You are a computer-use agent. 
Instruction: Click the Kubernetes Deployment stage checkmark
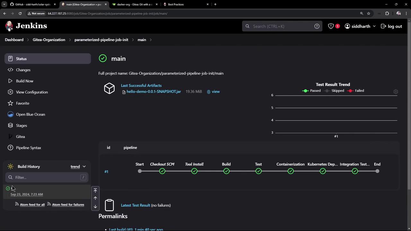click(323, 171)
